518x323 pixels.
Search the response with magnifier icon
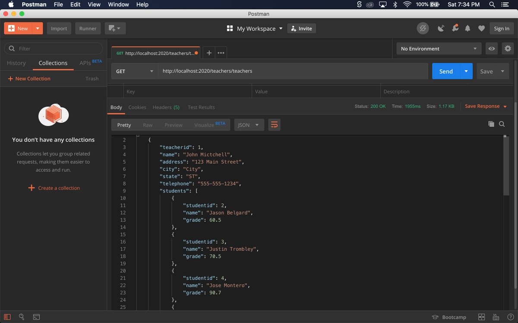502,124
